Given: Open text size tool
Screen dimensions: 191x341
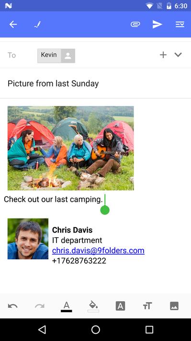Looking at the screenshot, I should tap(147, 306).
